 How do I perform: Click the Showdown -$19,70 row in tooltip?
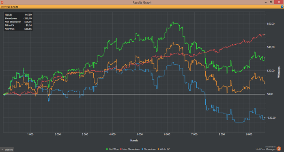18,18
